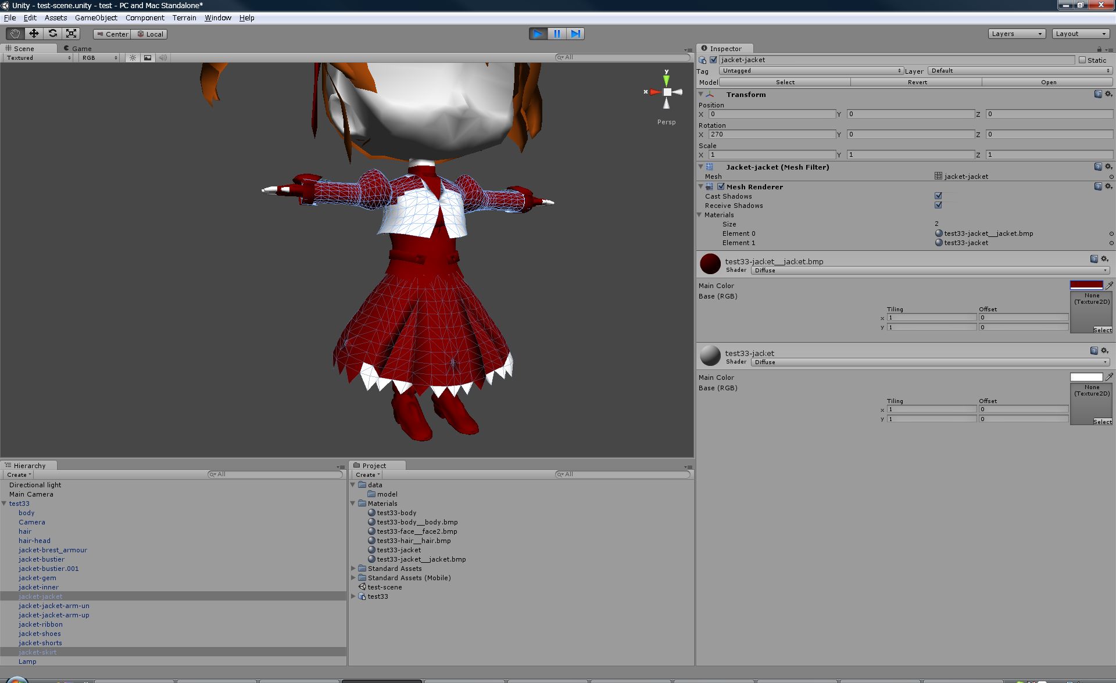This screenshot has height=683, width=1116.
Task: Switch to the Game tab
Action: 81,48
